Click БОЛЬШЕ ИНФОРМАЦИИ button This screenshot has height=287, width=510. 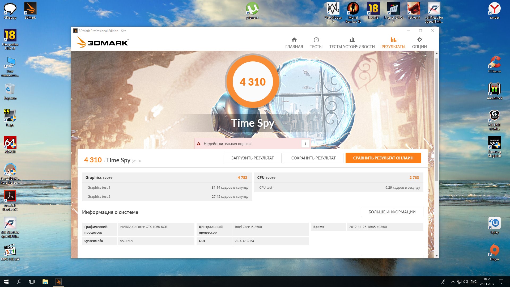(x=392, y=212)
